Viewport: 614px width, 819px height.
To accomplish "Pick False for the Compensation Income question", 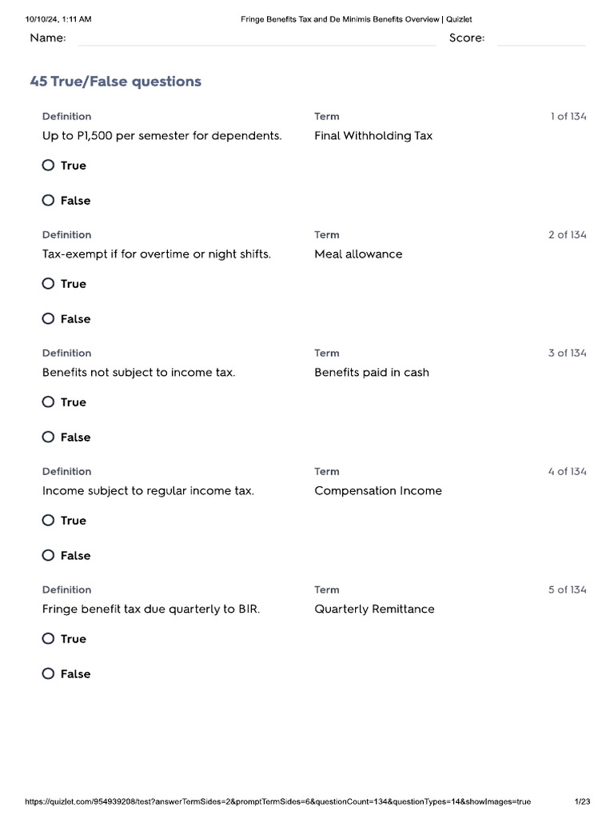I will [49, 556].
